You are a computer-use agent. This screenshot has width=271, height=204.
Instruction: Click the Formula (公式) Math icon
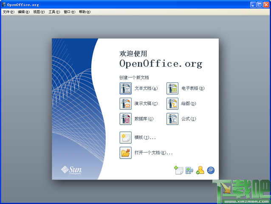[x=172, y=119]
